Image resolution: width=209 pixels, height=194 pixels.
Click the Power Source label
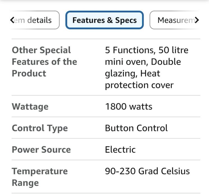click(x=41, y=150)
